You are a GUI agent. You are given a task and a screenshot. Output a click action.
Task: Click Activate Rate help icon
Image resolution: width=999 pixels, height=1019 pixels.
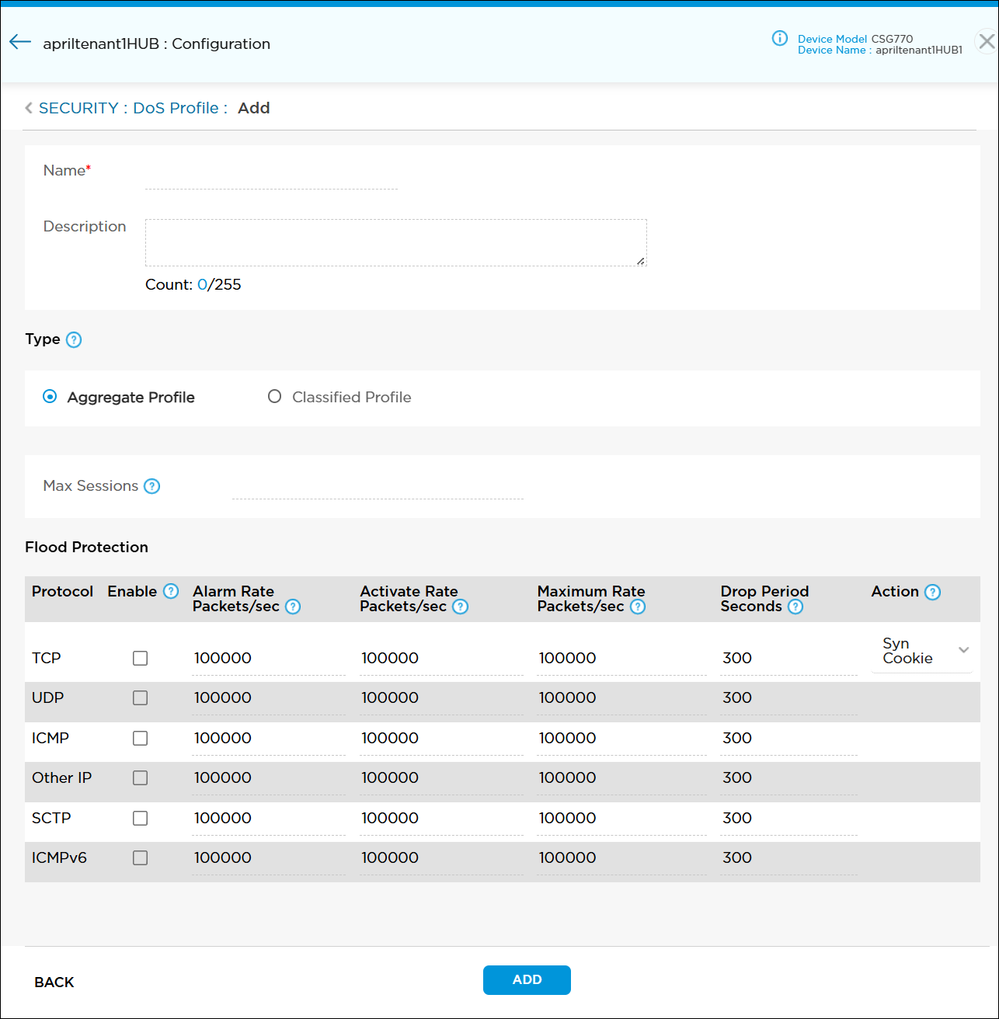(x=461, y=607)
